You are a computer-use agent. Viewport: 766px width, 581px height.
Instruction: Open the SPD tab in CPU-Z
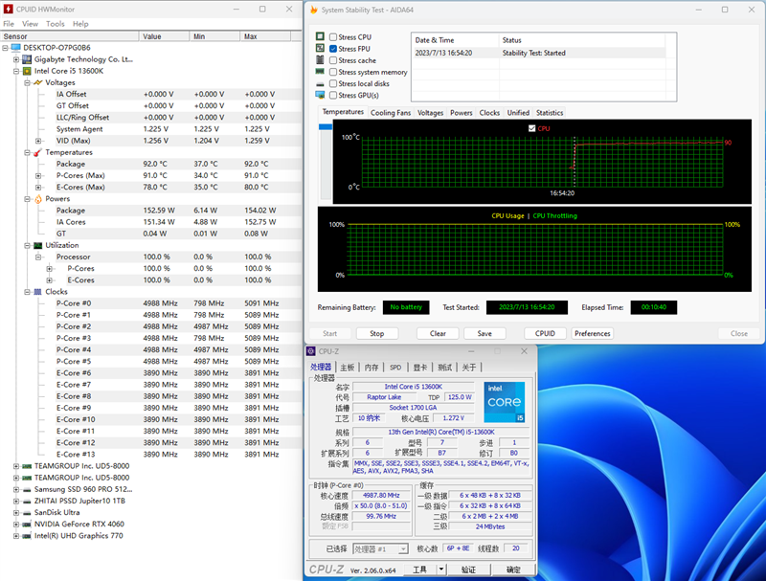click(395, 368)
